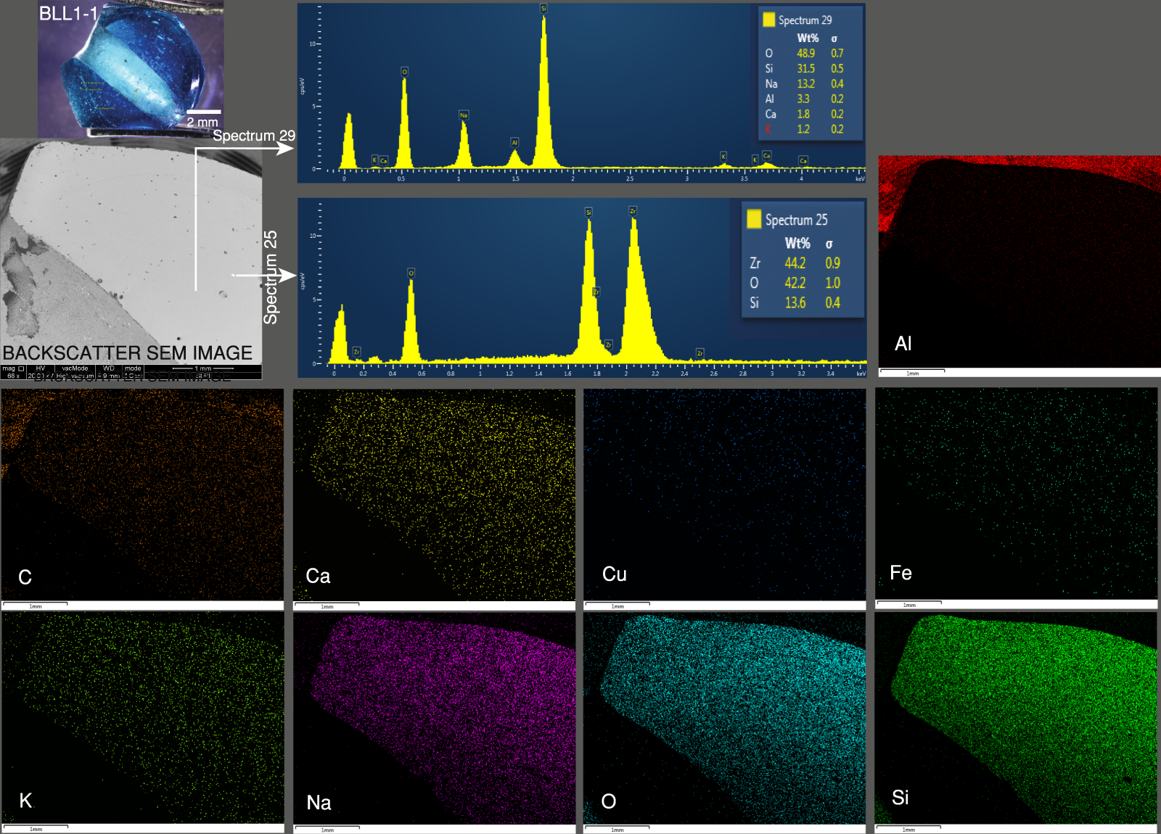Click the Na peak marker in Spectrum 29 chart

(x=464, y=115)
